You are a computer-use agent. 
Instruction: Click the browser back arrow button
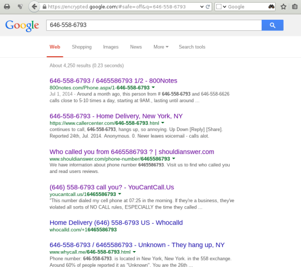click(x=34, y=7)
